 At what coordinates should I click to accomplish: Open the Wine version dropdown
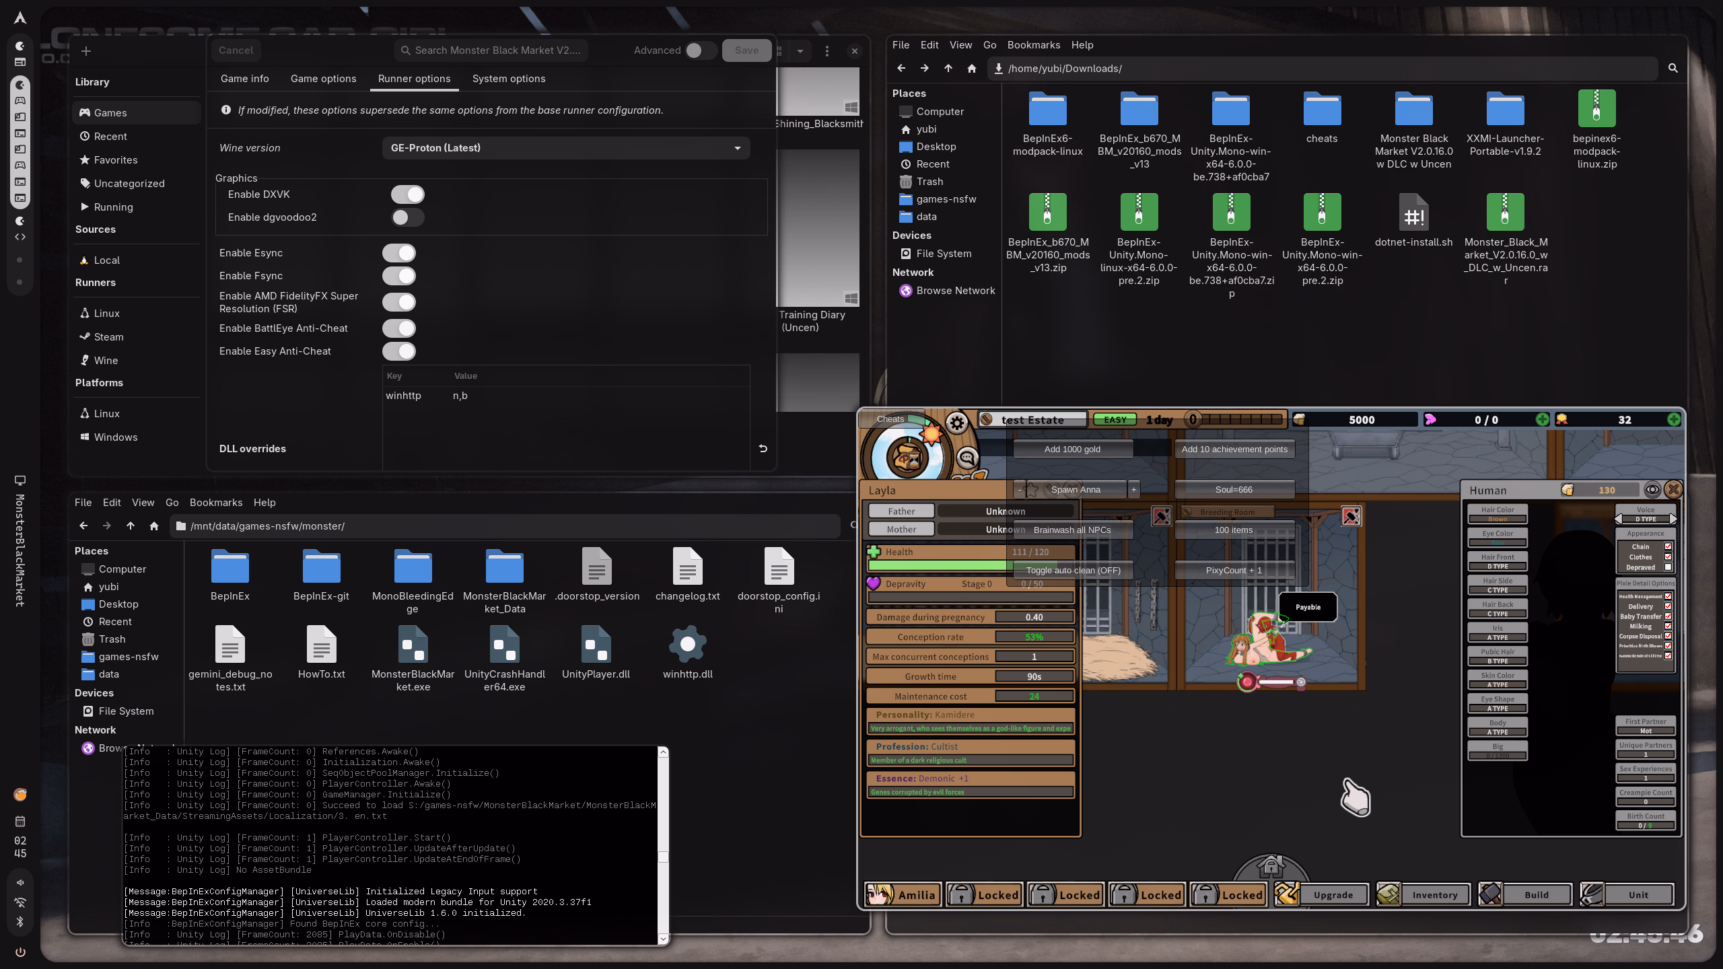coord(565,148)
